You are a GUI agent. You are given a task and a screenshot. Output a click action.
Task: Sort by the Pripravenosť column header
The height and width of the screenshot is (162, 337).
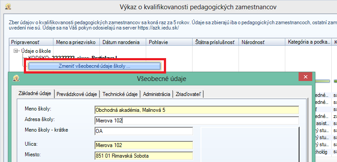click(x=31, y=42)
